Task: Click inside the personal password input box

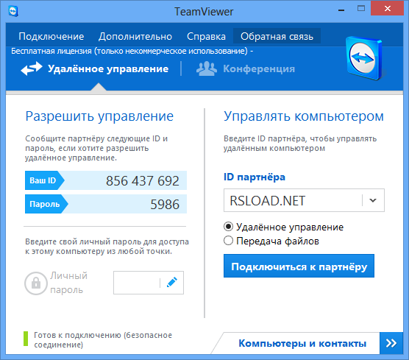Action: (137, 283)
